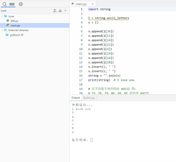The height and width of the screenshot is (162, 176).
Task: Click code line 's.append(l[21])'
Action: [101, 45]
